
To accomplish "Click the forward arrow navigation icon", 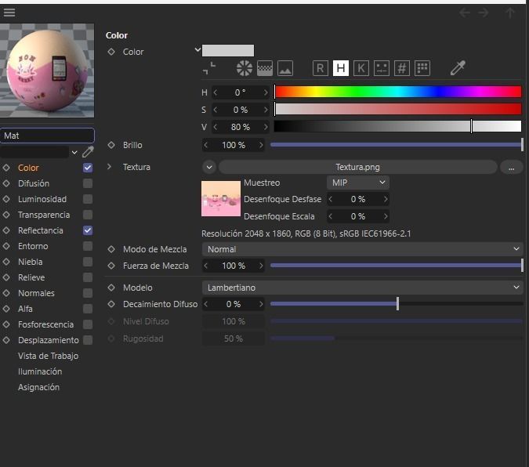I will [484, 13].
